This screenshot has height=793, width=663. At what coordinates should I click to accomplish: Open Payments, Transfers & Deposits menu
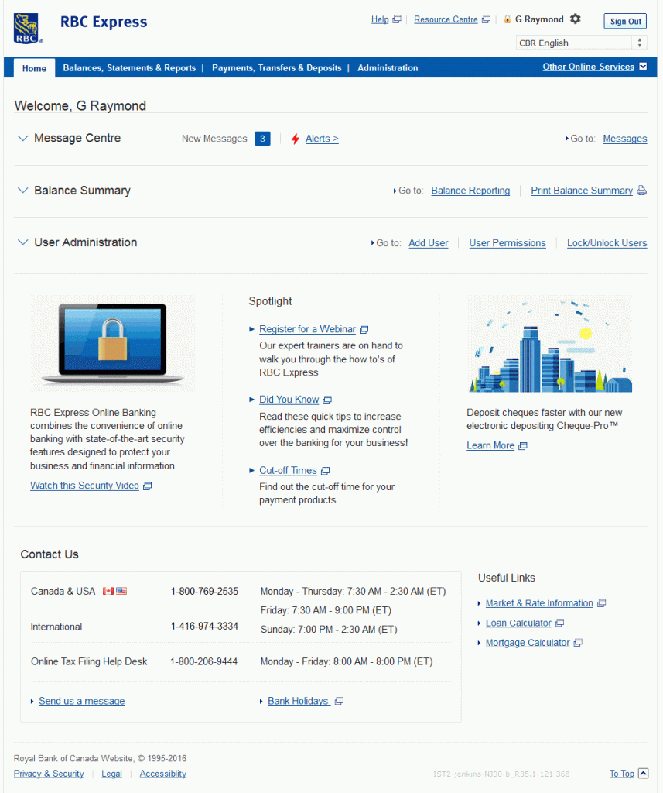pyautogui.click(x=276, y=68)
